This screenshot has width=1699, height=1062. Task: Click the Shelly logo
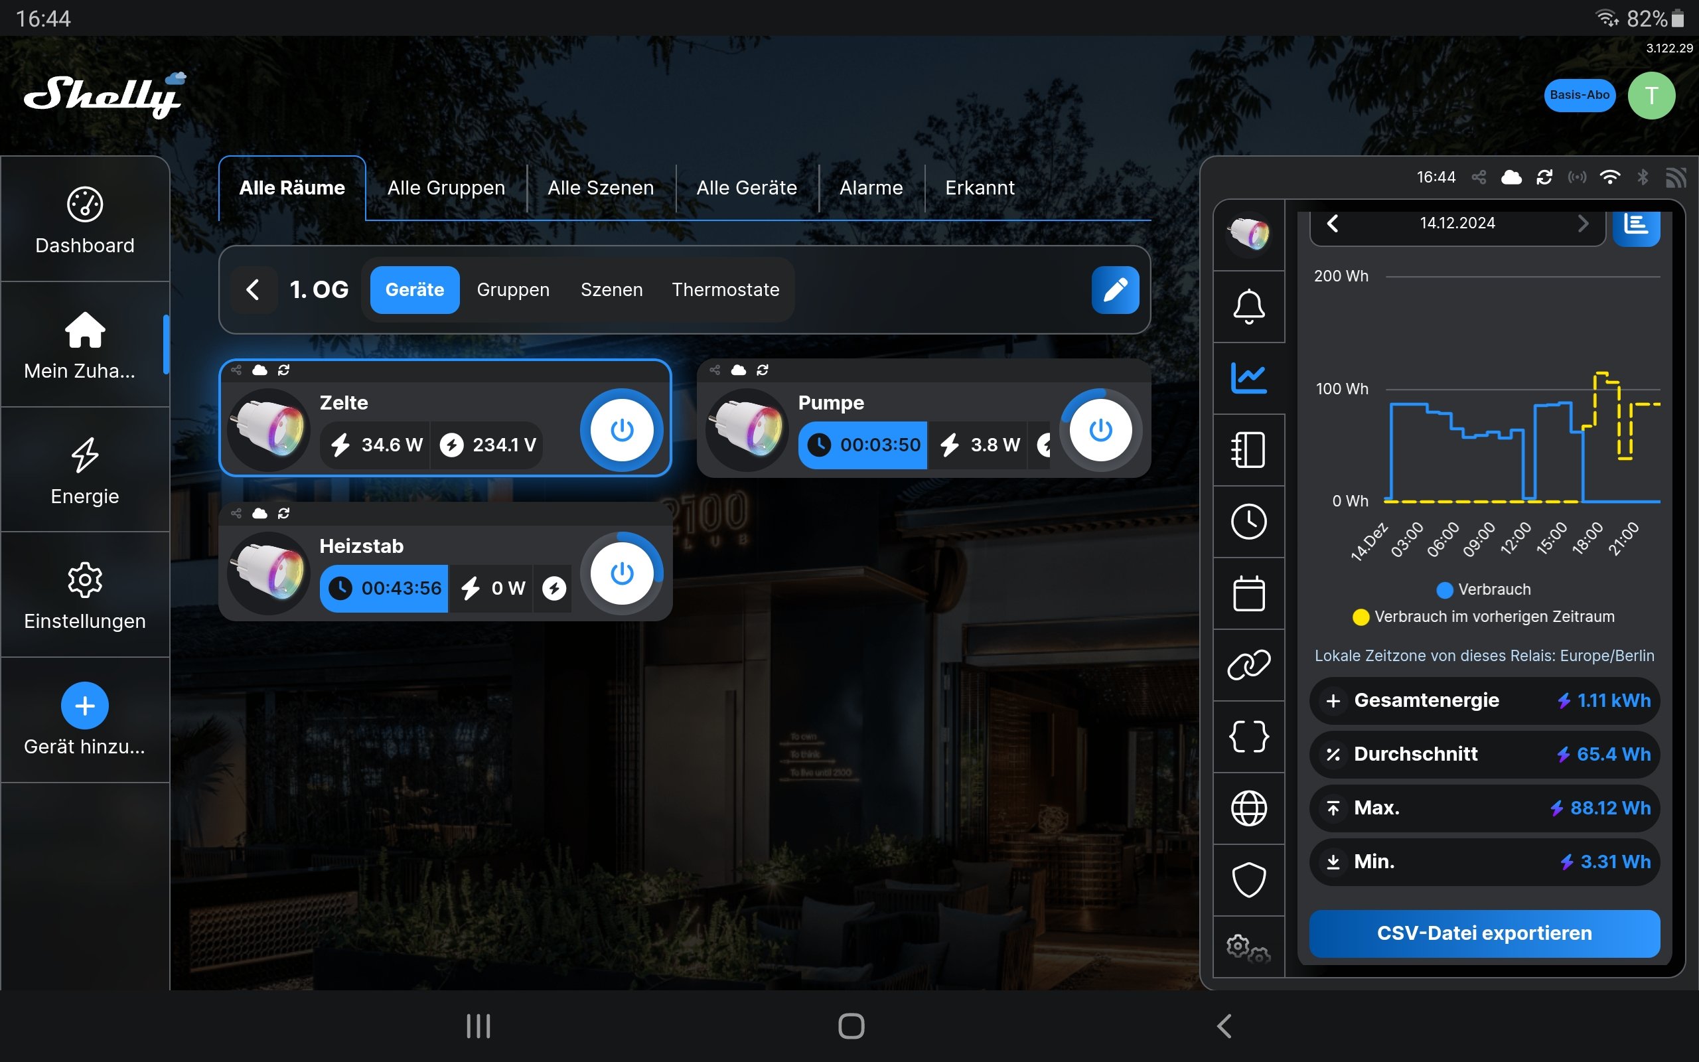[x=106, y=96]
